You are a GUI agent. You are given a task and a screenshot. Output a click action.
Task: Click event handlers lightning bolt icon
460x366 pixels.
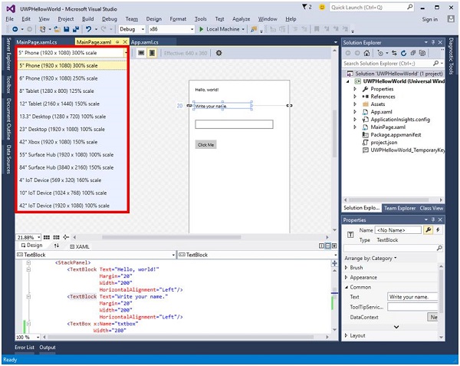click(439, 229)
